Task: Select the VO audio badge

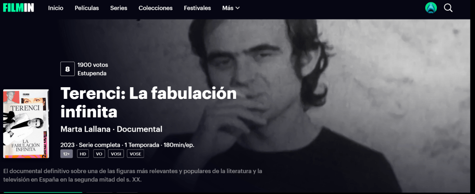Action: 99,154
